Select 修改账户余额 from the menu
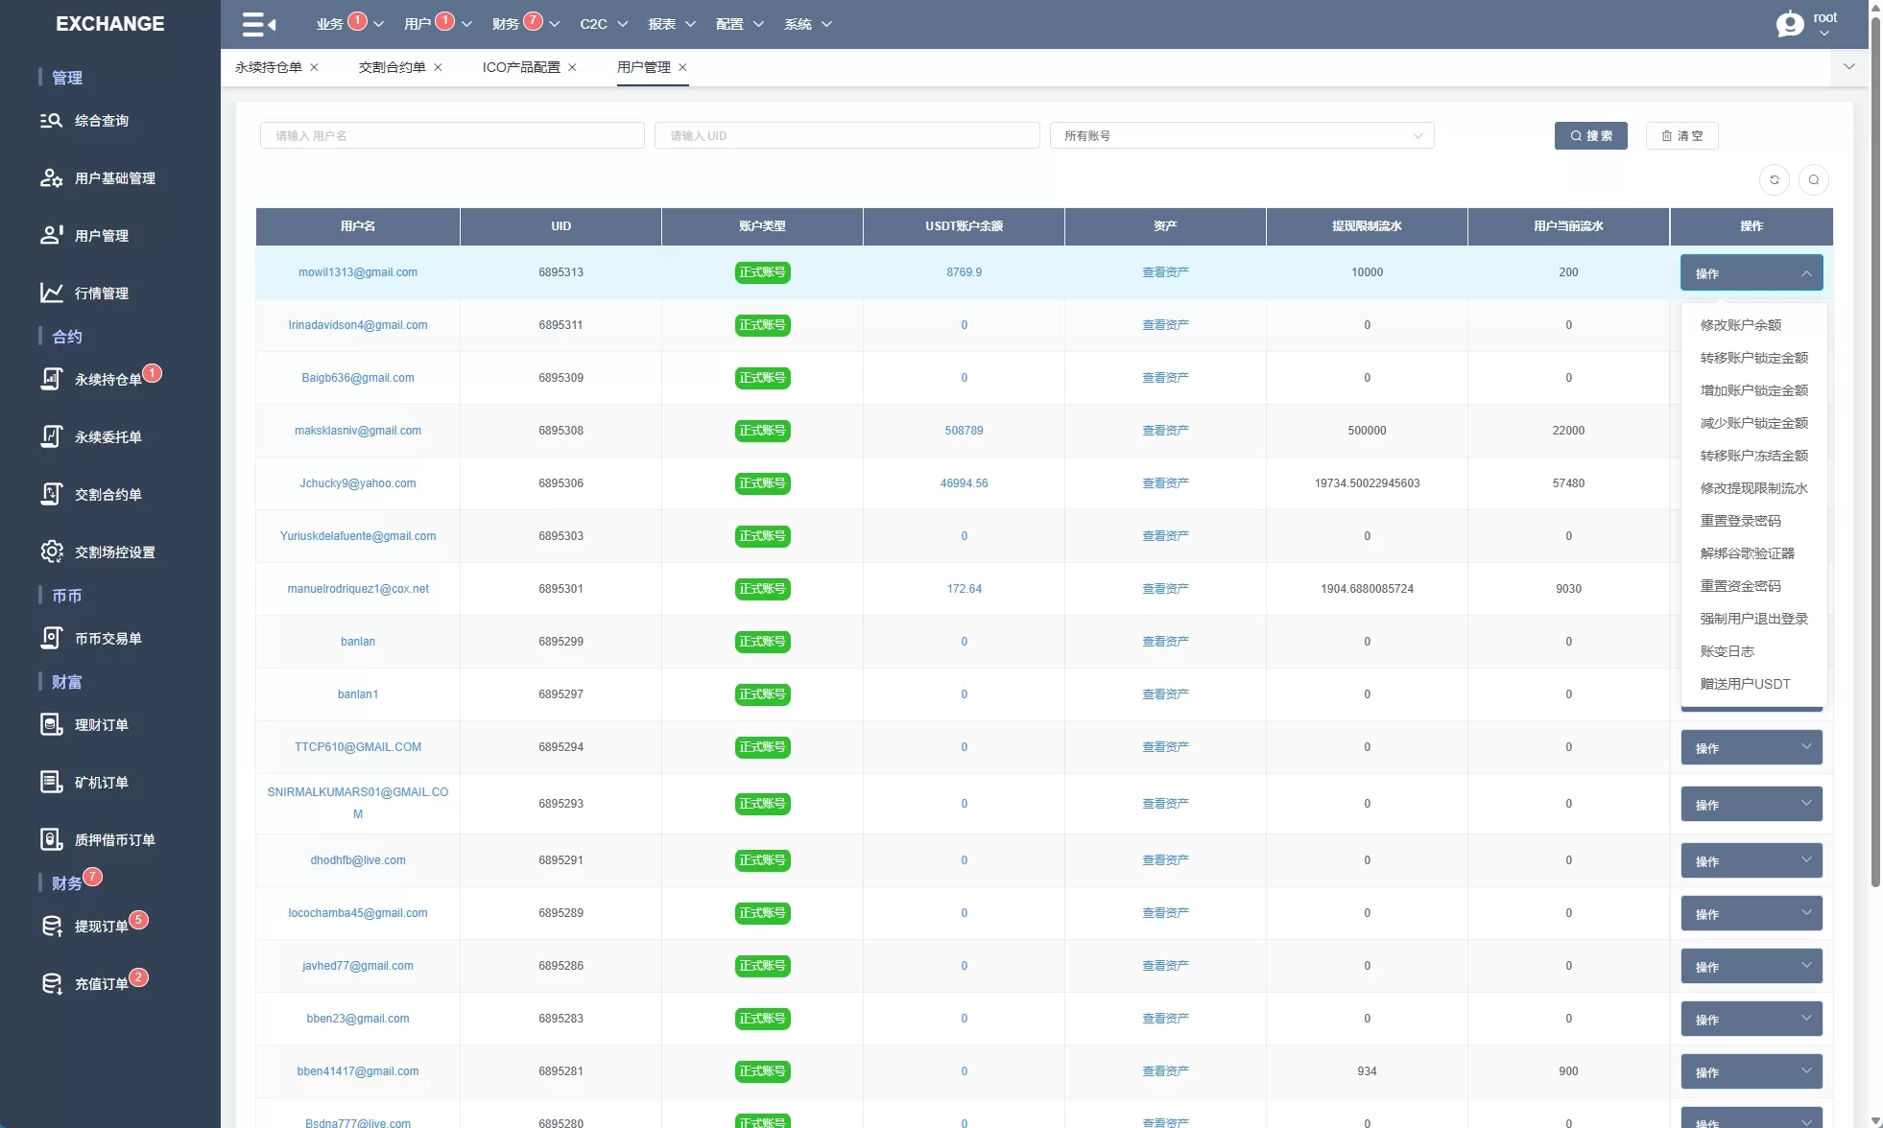The image size is (1883, 1128). (1740, 325)
